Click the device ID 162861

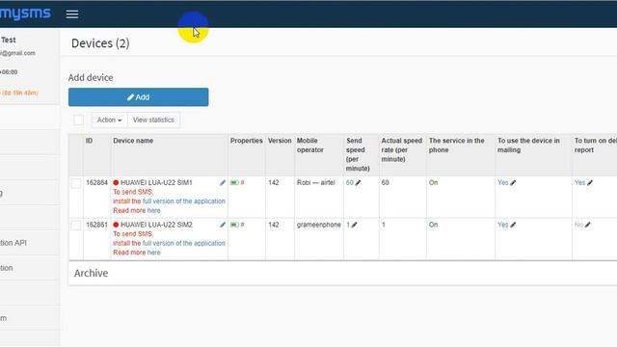pos(96,225)
